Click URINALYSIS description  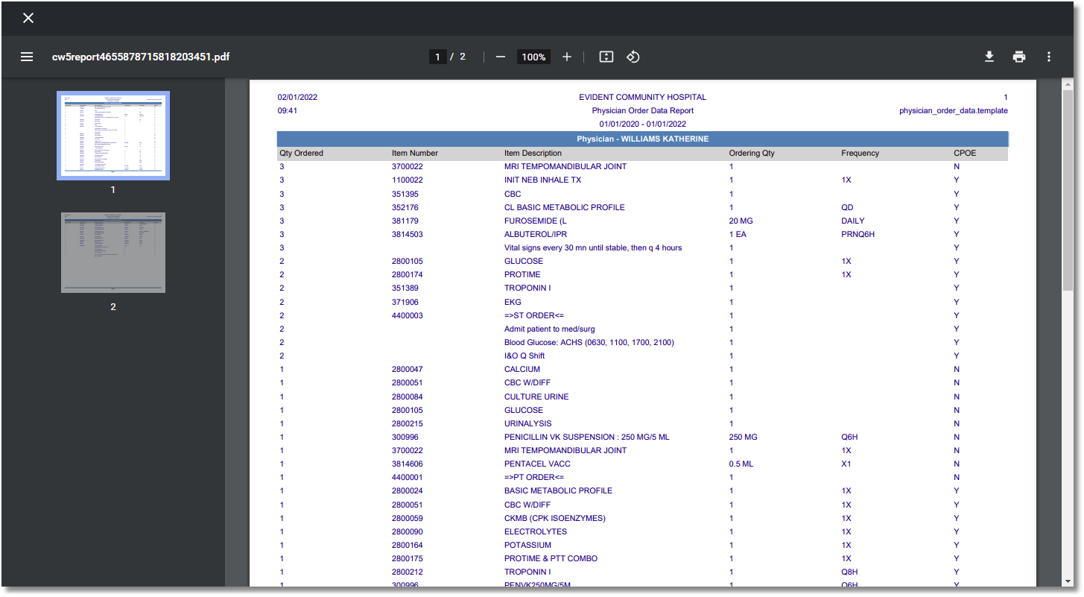[528, 423]
